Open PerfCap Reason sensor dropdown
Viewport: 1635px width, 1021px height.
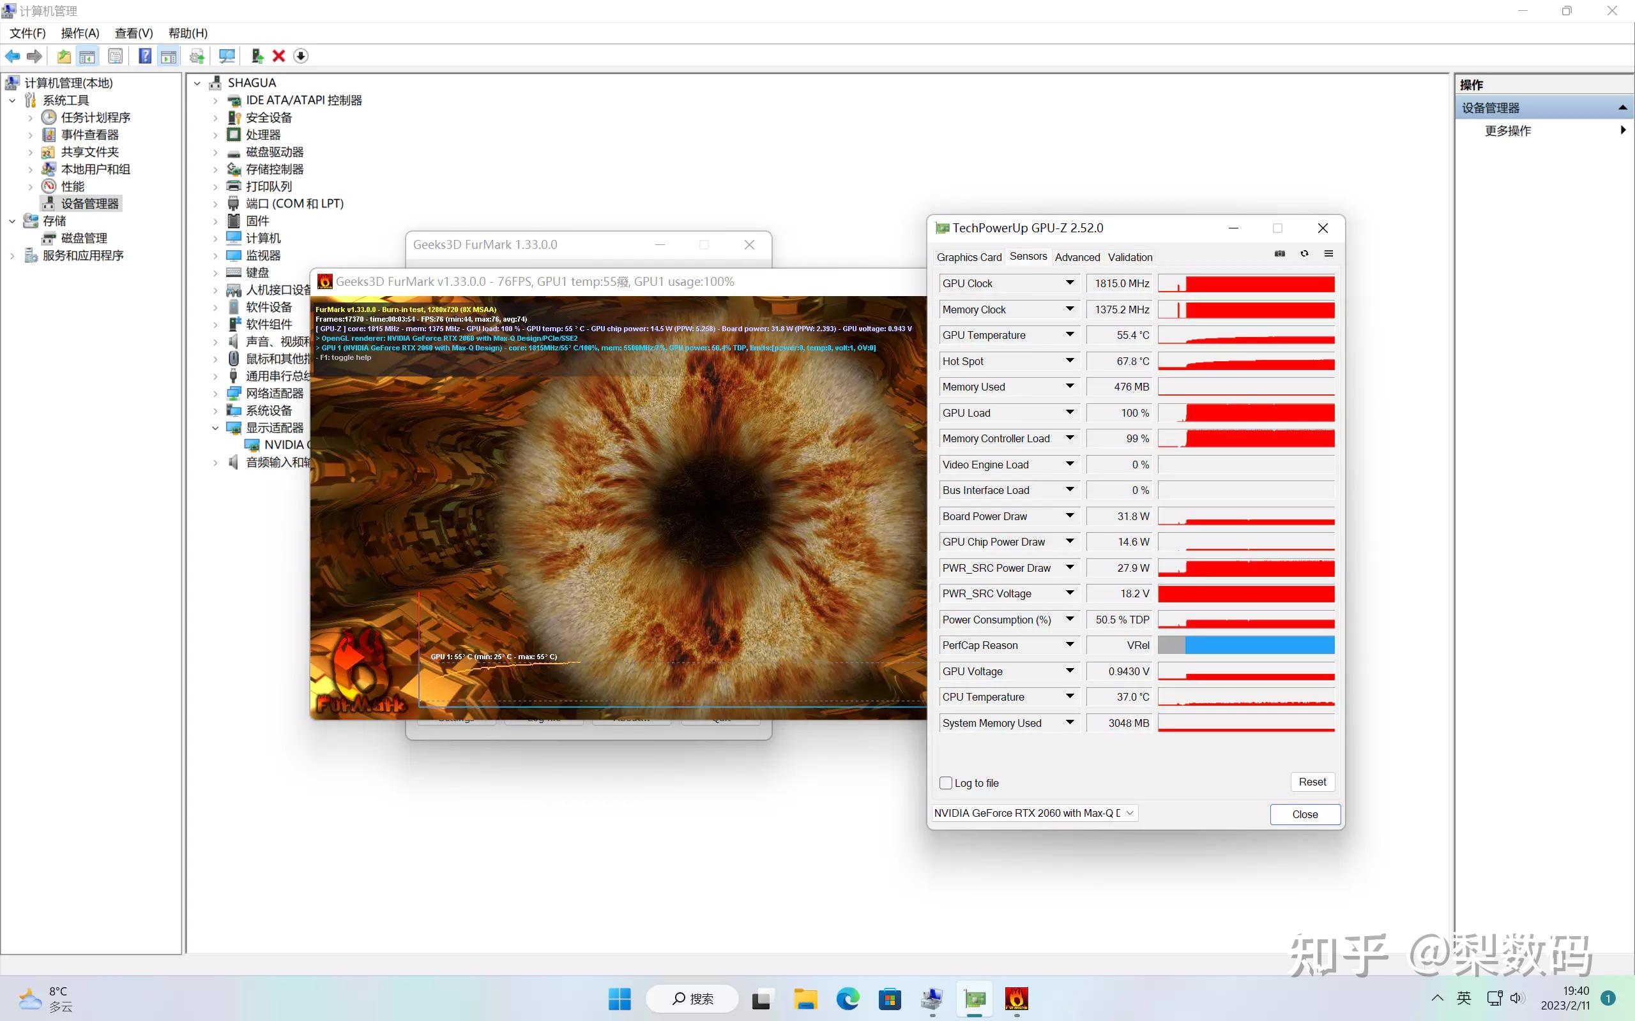pos(1070,645)
